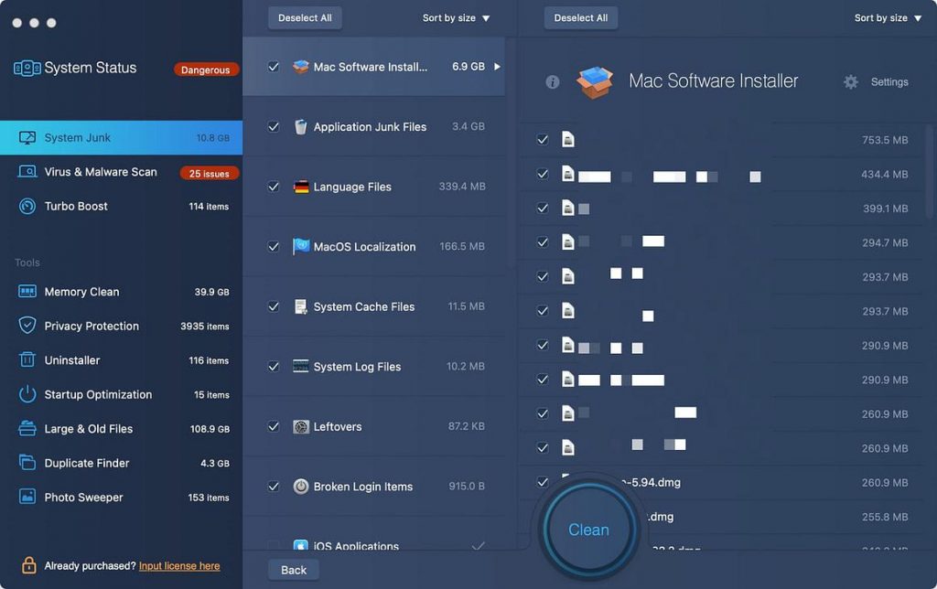Click the Startup Optimization power icon
This screenshot has width=937, height=589.
pyautogui.click(x=27, y=395)
